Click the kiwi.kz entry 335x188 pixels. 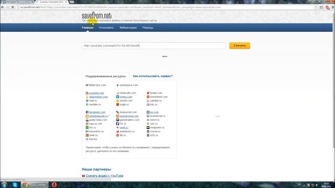coord(93,139)
